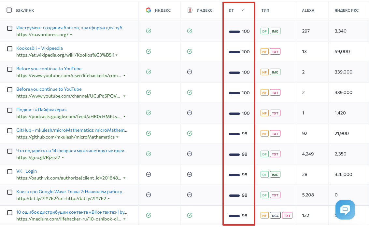Select checkbox for youtube.com/user/lifehackertv row
Viewport: 369px width, 227px height.
coord(10,69)
